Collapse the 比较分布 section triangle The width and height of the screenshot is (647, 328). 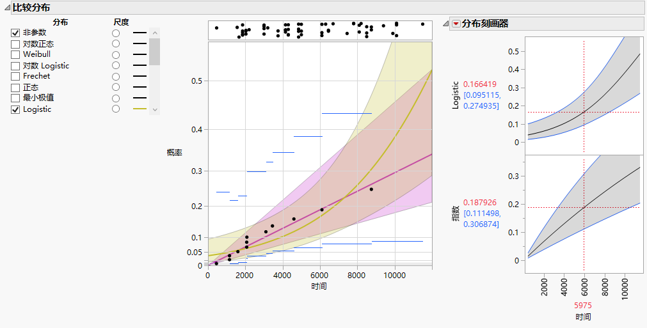(x=7, y=8)
